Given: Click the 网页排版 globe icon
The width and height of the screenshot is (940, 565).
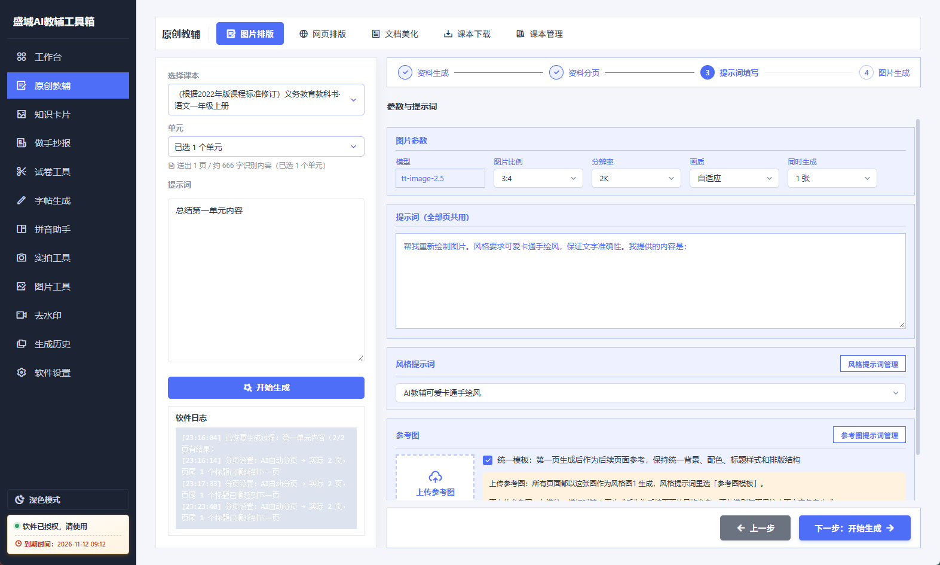Looking at the screenshot, I should [304, 34].
